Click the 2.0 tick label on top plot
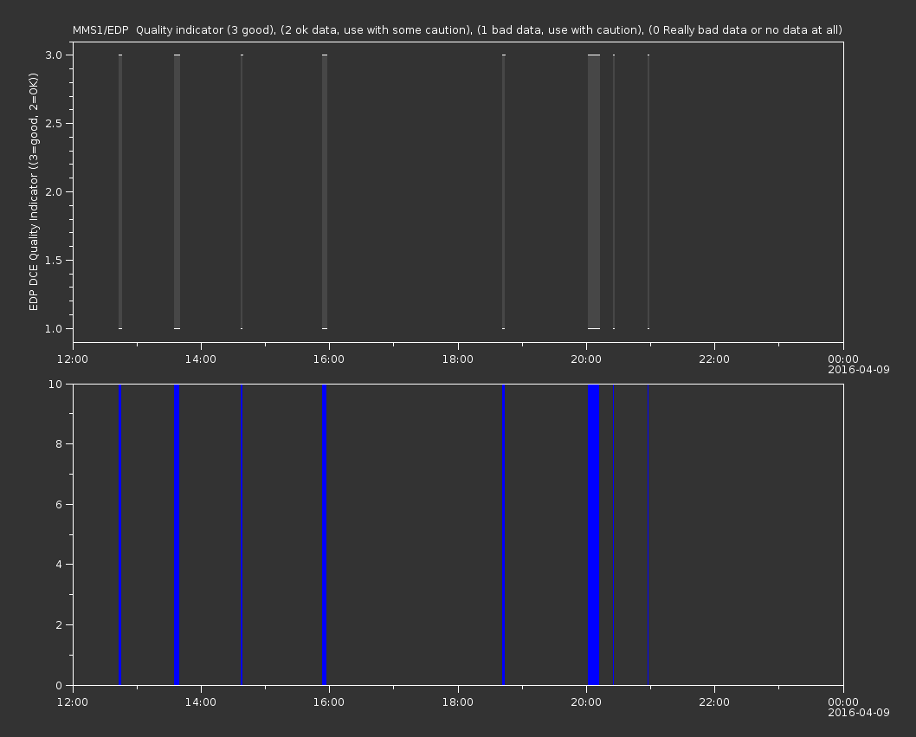The height and width of the screenshot is (737, 916). click(54, 191)
